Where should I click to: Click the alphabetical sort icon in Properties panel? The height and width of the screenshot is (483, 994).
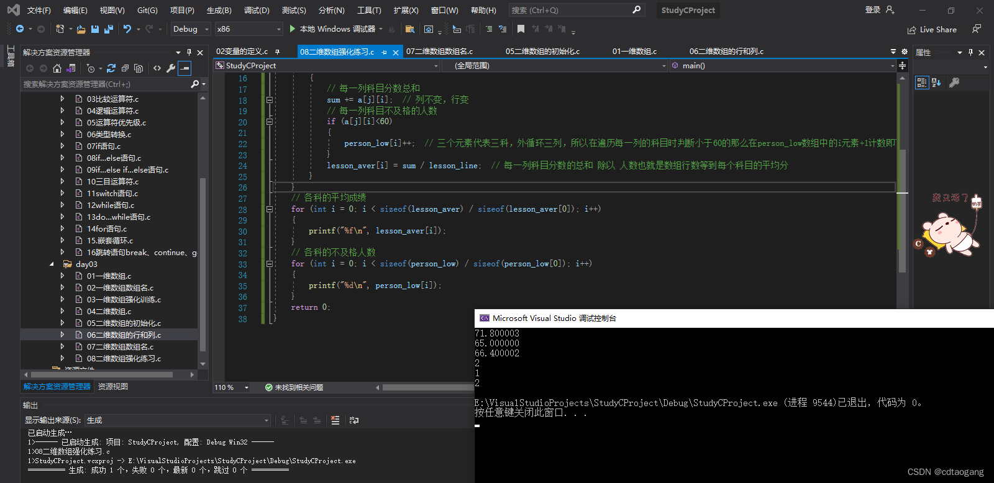point(936,83)
